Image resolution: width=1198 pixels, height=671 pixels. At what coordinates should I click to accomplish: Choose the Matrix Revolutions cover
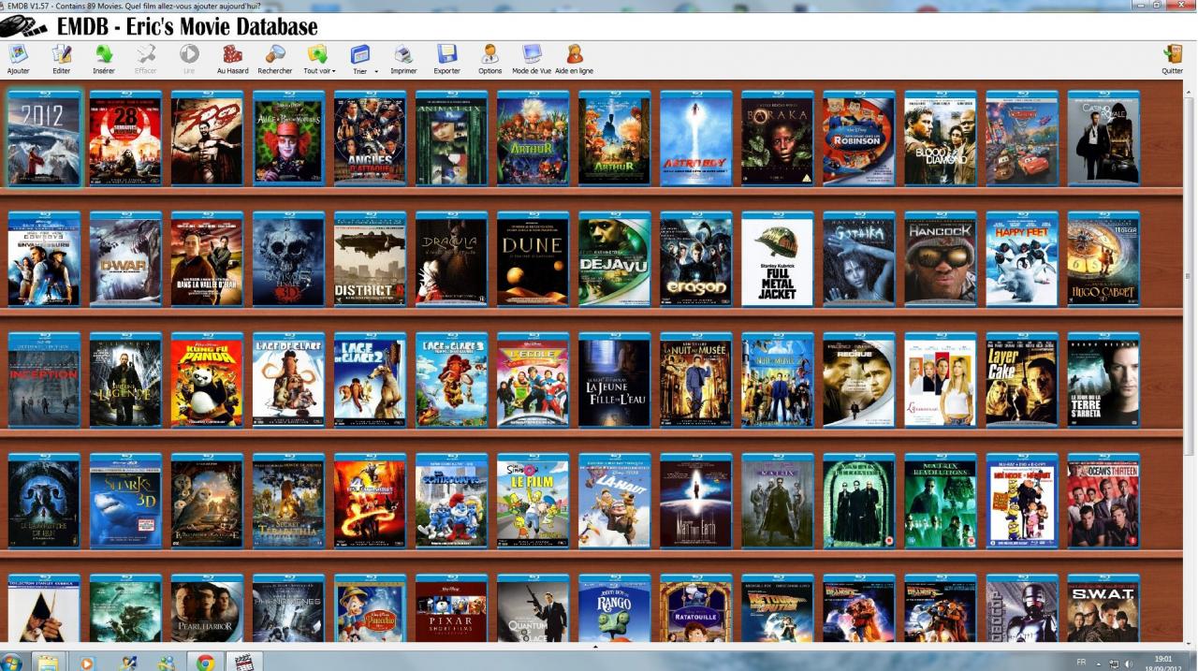coord(940,502)
